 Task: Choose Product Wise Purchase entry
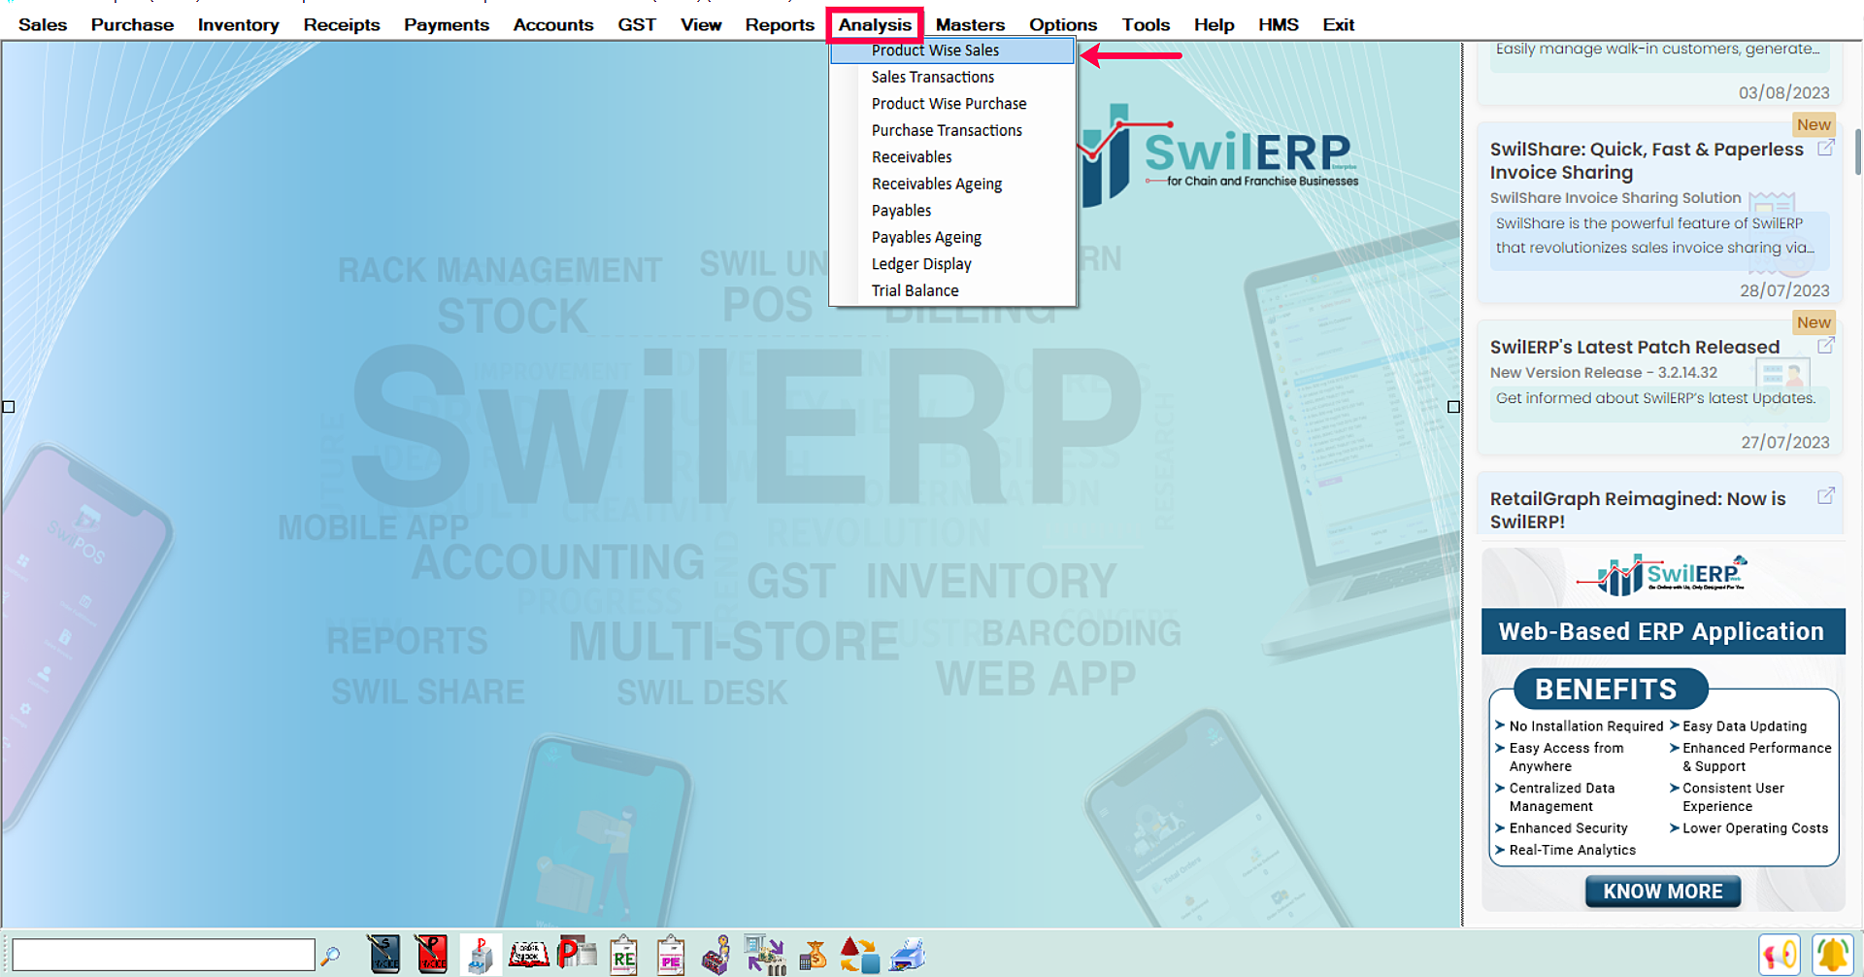pyautogui.click(x=952, y=104)
